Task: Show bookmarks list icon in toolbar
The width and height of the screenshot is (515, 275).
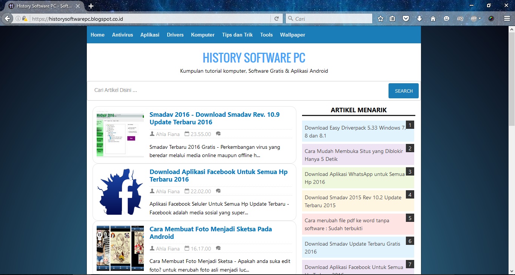Action: (392, 18)
